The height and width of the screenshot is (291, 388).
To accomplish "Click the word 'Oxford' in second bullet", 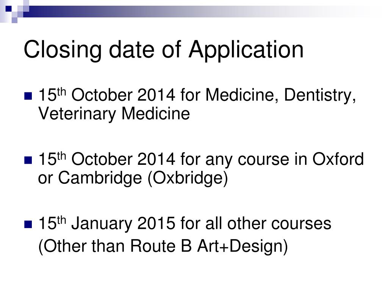I will pos(338,159).
